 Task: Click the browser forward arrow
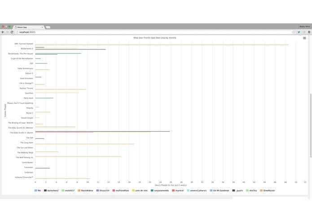point(7,32)
